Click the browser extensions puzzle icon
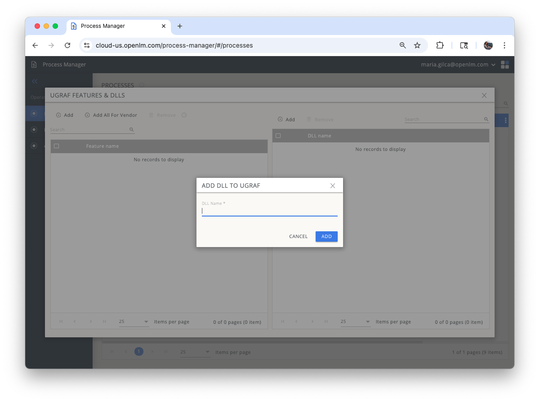Screen dimensions: 540x402 coord(440,45)
